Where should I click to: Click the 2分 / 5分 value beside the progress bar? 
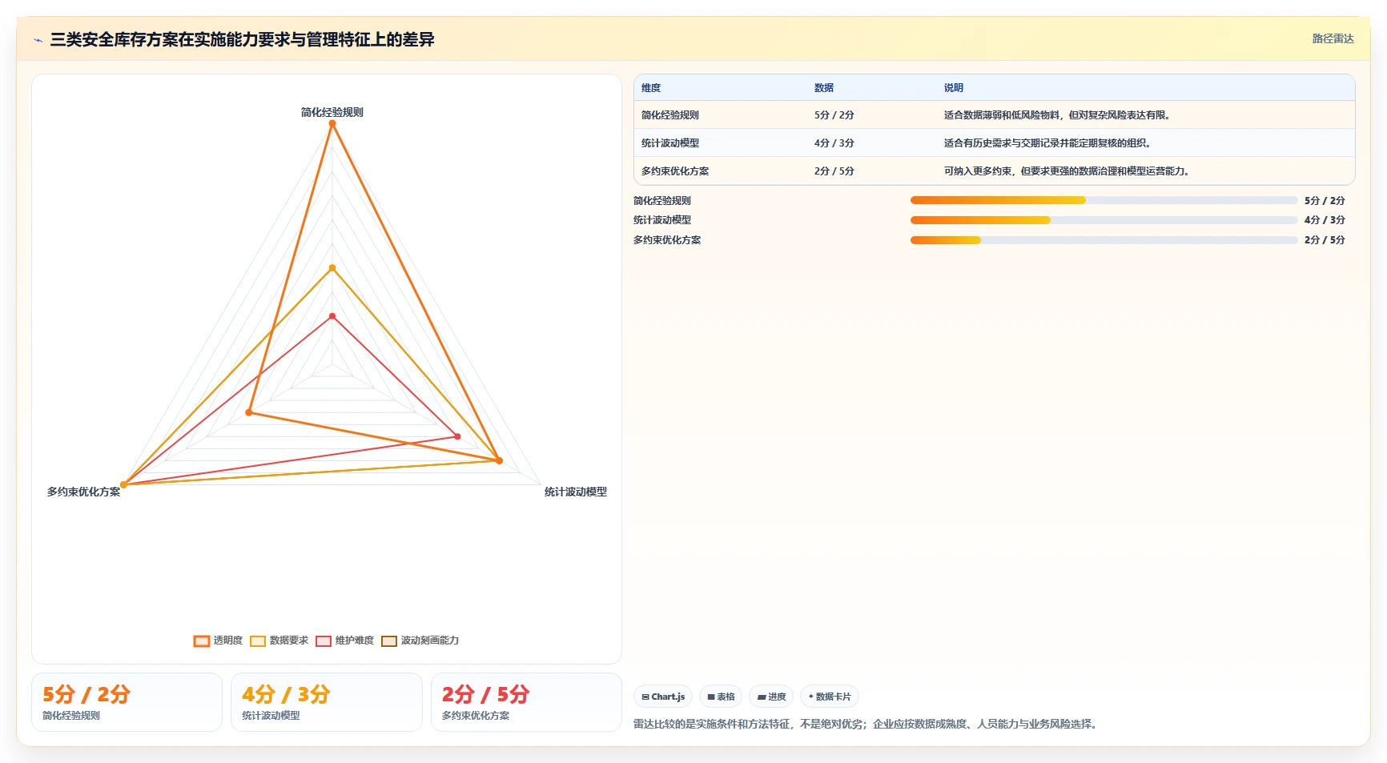click(1325, 240)
